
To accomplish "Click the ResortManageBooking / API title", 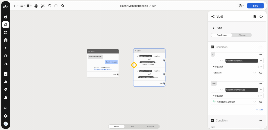I will click(x=138, y=6).
